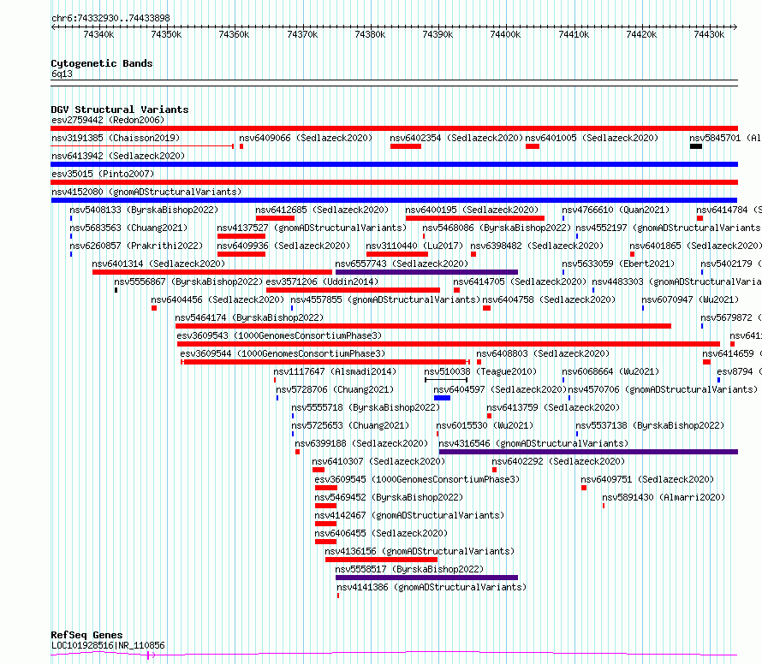Click nsv4142467 (gnomADStructuralVariants) label
Viewport: 762px width, 664px height.
409,515
